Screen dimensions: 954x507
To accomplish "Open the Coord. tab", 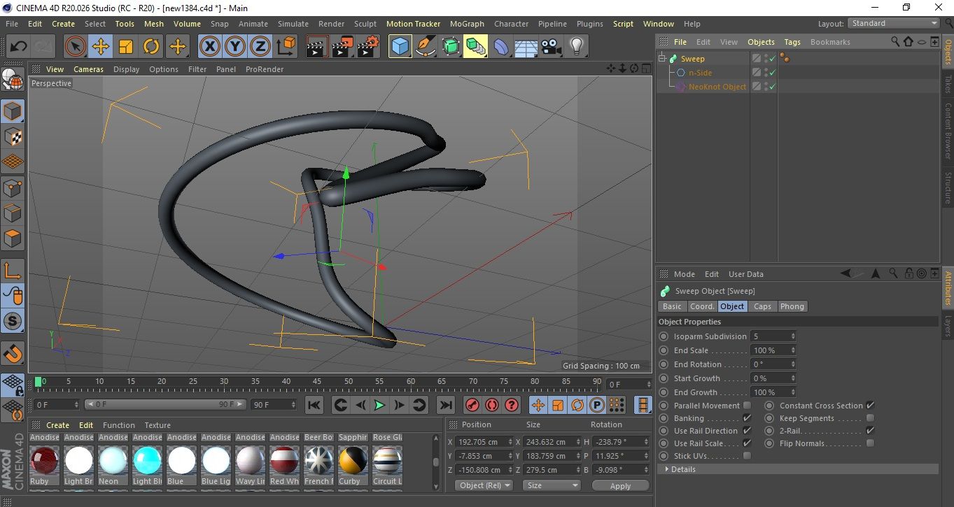I will tap(702, 306).
